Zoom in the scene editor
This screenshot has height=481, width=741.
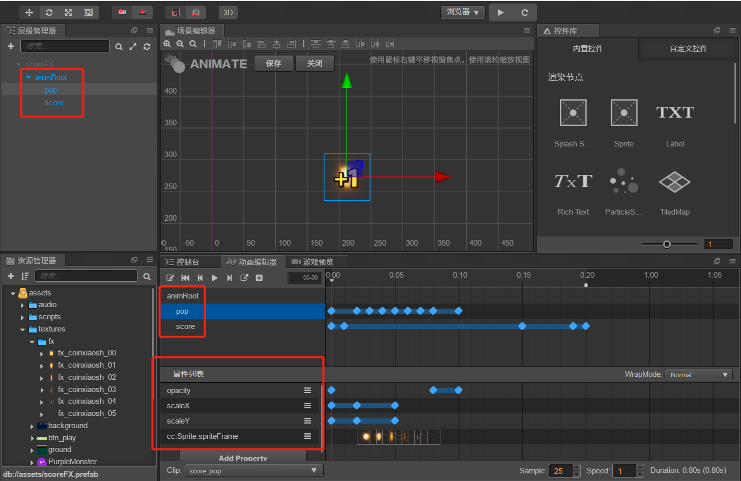pos(167,44)
